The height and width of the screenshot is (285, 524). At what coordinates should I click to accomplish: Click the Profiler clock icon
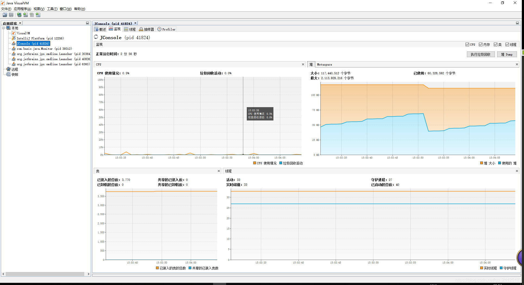(x=159, y=29)
